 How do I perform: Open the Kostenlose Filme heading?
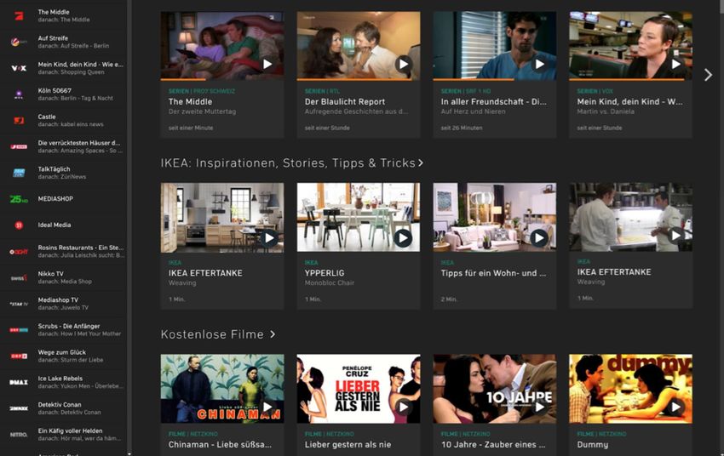point(212,334)
